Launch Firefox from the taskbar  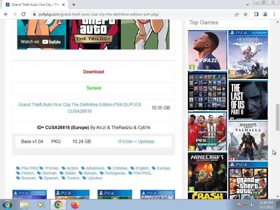pos(75,205)
